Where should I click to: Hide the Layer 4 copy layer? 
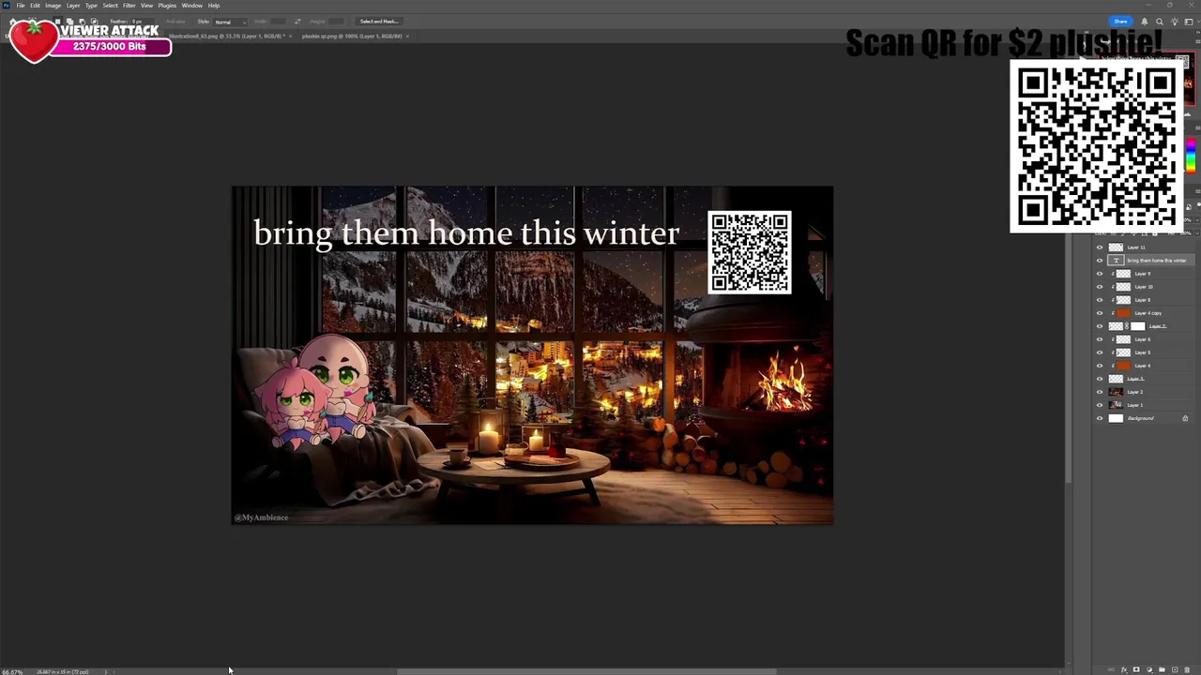[x=1100, y=313]
